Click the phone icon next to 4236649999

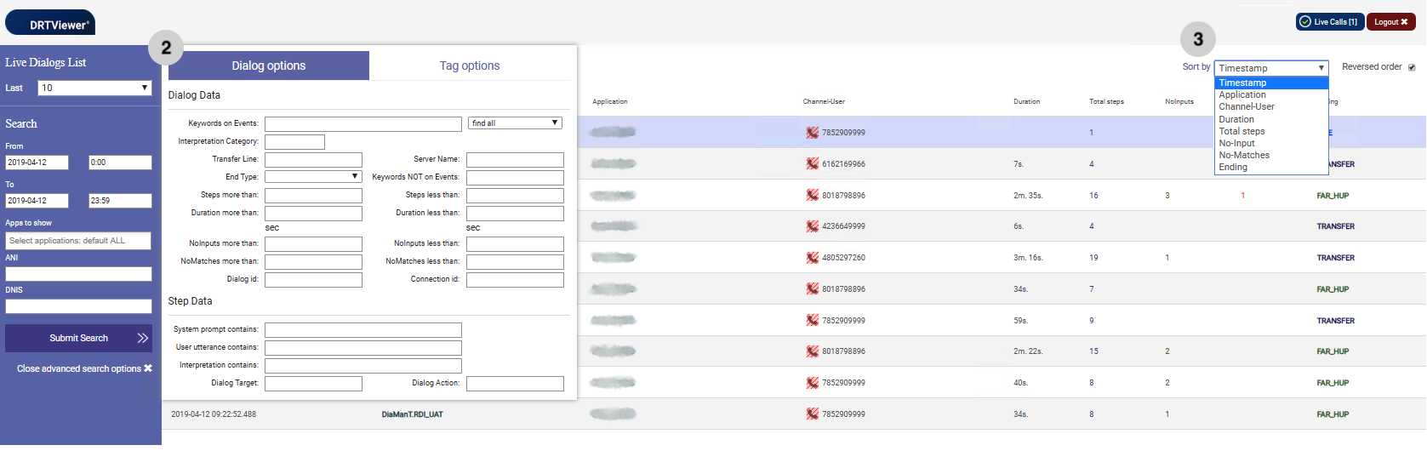tap(812, 226)
